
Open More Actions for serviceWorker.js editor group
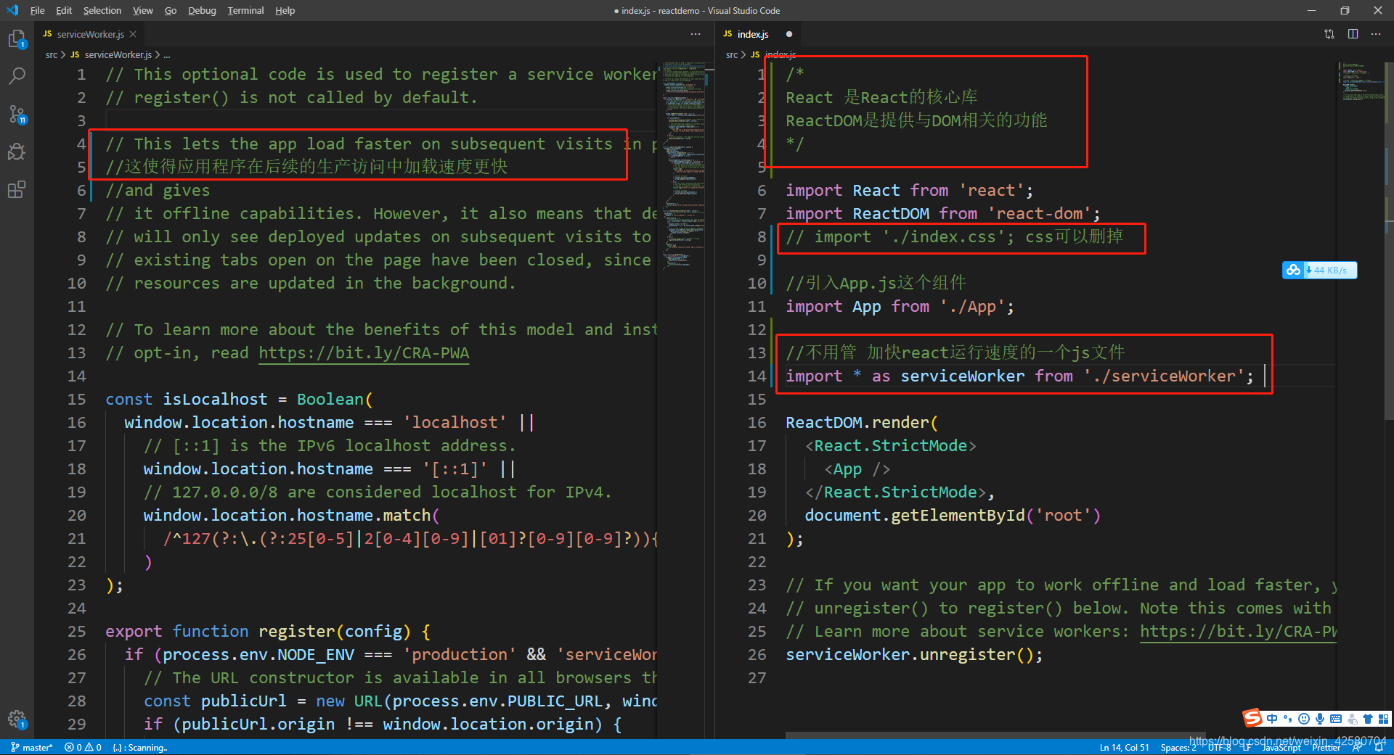[696, 34]
